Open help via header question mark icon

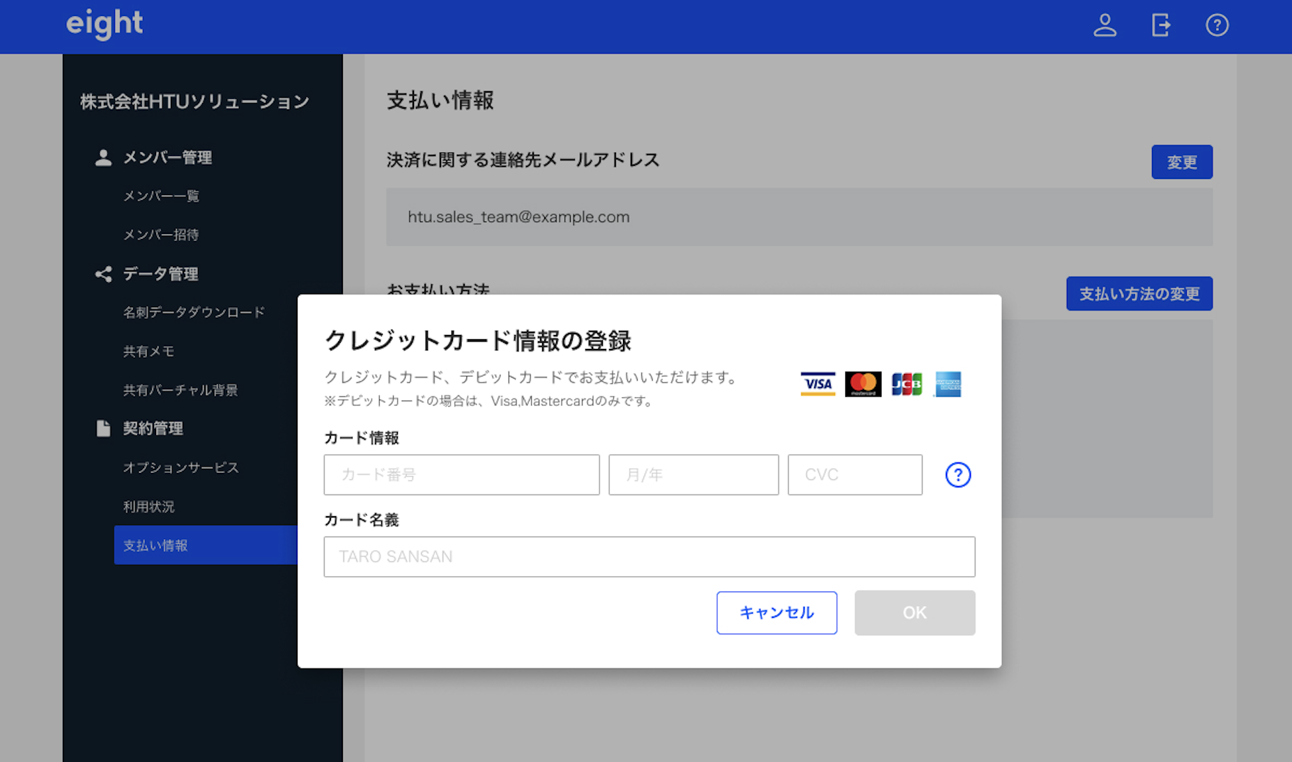click(1217, 26)
